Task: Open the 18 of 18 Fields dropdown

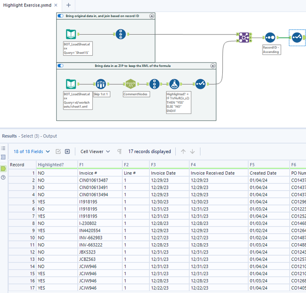Action: click(x=32, y=152)
